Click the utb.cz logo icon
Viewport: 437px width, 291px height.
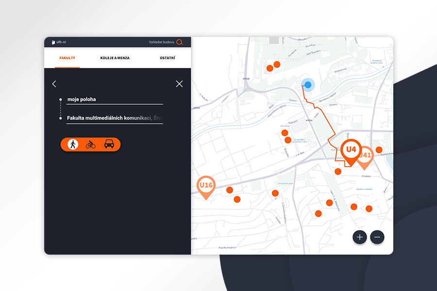[53, 42]
